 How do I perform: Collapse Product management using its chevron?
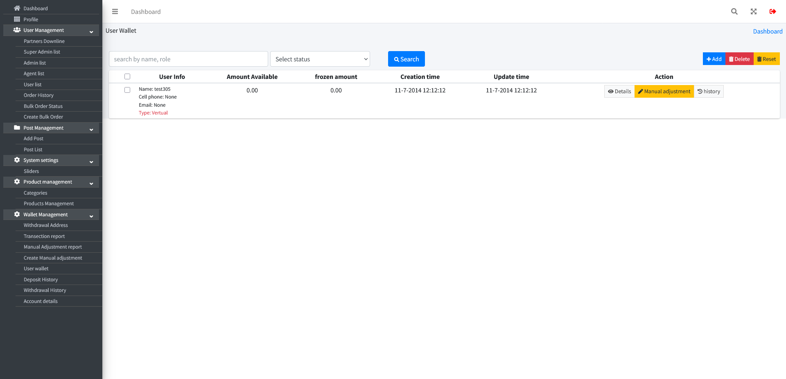click(x=91, y=184)
